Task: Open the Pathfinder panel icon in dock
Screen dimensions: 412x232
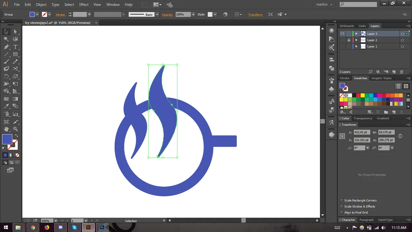Action: click(x=332, y=68)
